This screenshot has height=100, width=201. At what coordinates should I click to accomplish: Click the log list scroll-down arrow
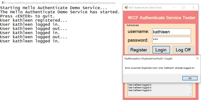pyautogui.click(x=190, y=94)
